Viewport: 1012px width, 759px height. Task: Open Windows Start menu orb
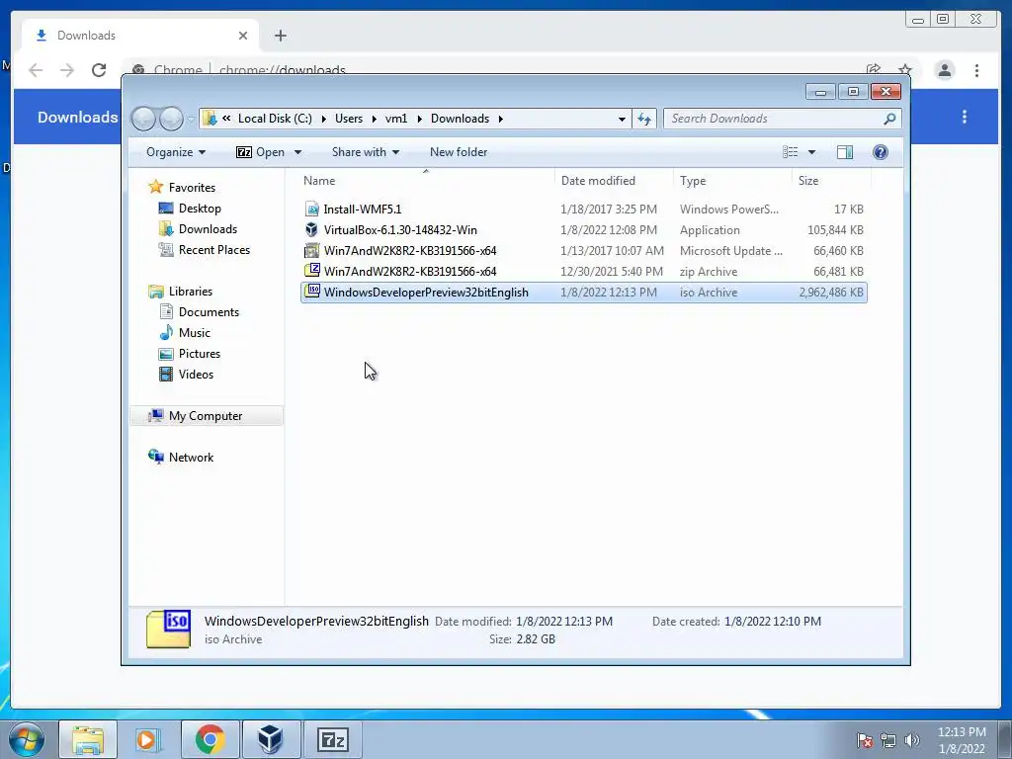click(26, 740)
